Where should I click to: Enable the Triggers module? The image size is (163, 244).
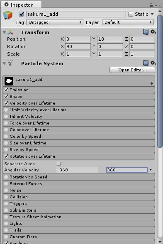click(6, 203)
